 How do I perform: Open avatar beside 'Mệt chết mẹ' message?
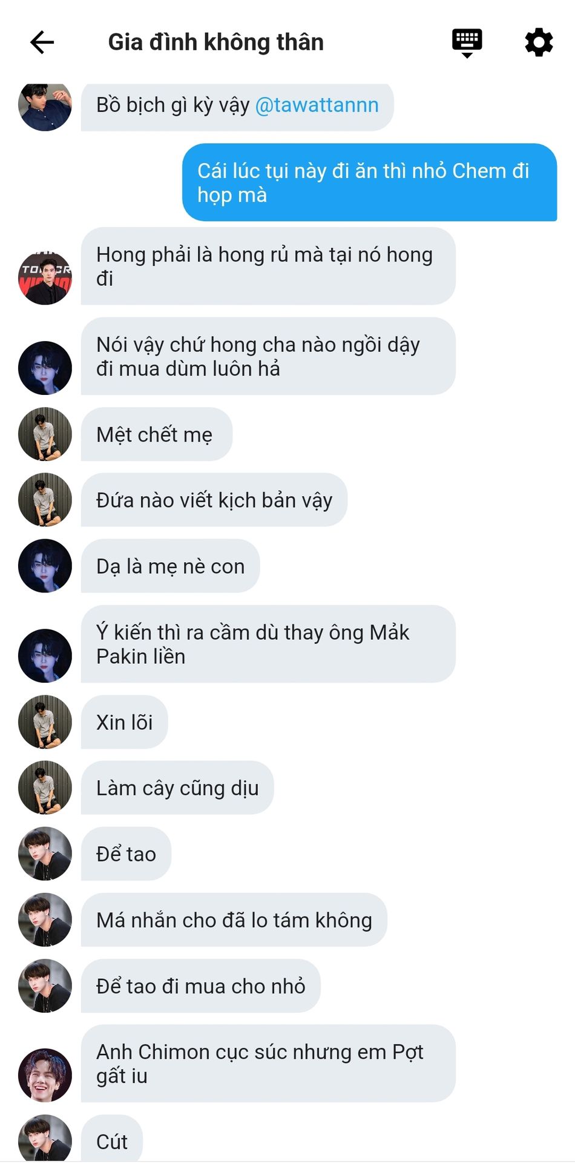tap(45, 434)
